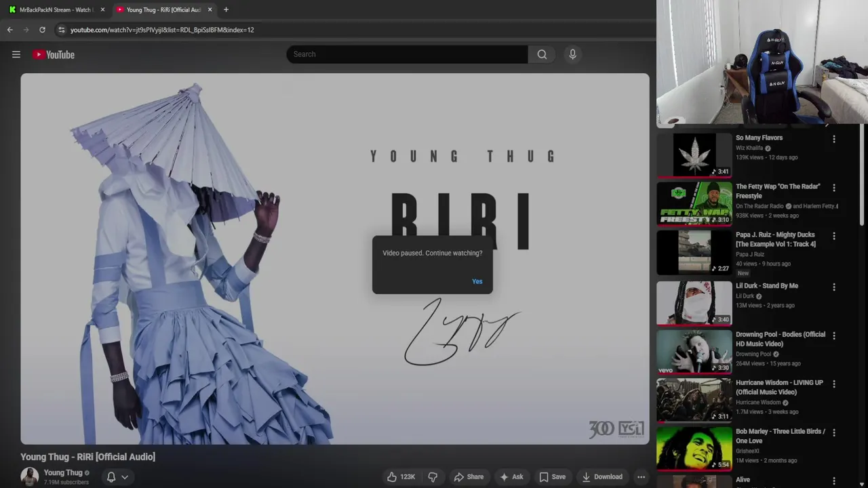Confirm Yes to continue watching
This screenshot has width=868, height=488.
tap(477, 281)
